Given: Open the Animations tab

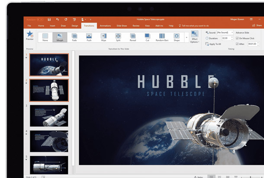Looking at the screenshot, I should pos(105,26).
